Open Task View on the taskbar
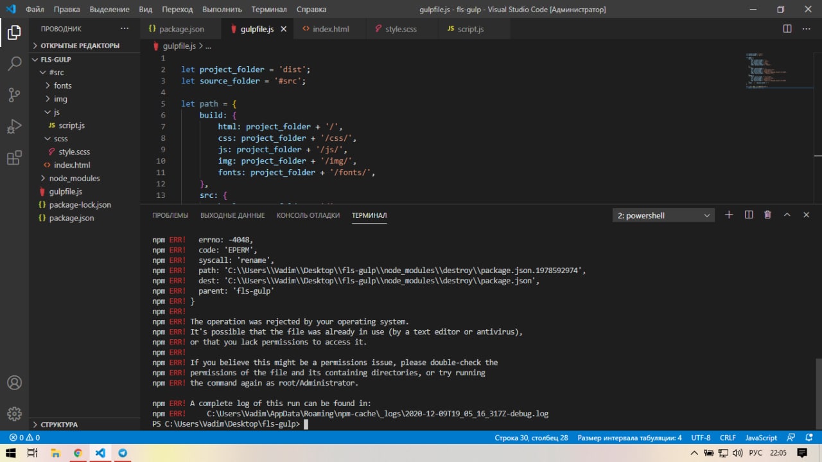The image size is (822, 462). point(32,453)
